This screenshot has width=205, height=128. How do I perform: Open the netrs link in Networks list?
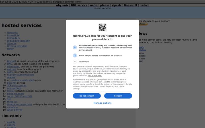tap(10, 72)
